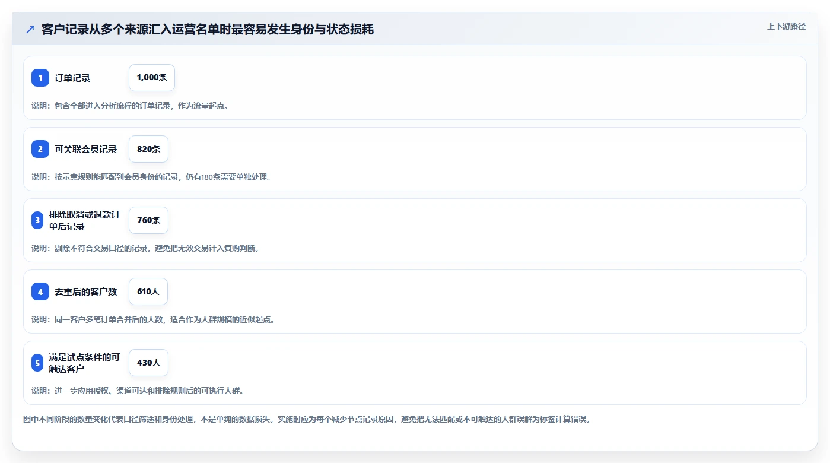Image resolution: width=830 pixels, height=463 pixels.
Task: Click the step 1 number badge
Action: (40, 78)
